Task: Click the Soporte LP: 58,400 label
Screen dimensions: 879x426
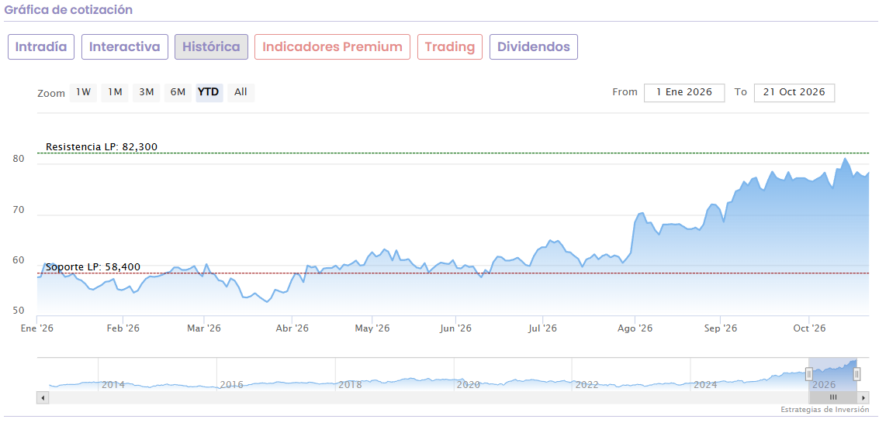Action: click(x=92, y=267)
